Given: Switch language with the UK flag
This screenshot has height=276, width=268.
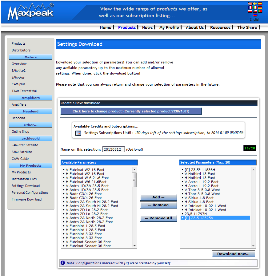Looking at the screenshot, I should coord(250,4).
